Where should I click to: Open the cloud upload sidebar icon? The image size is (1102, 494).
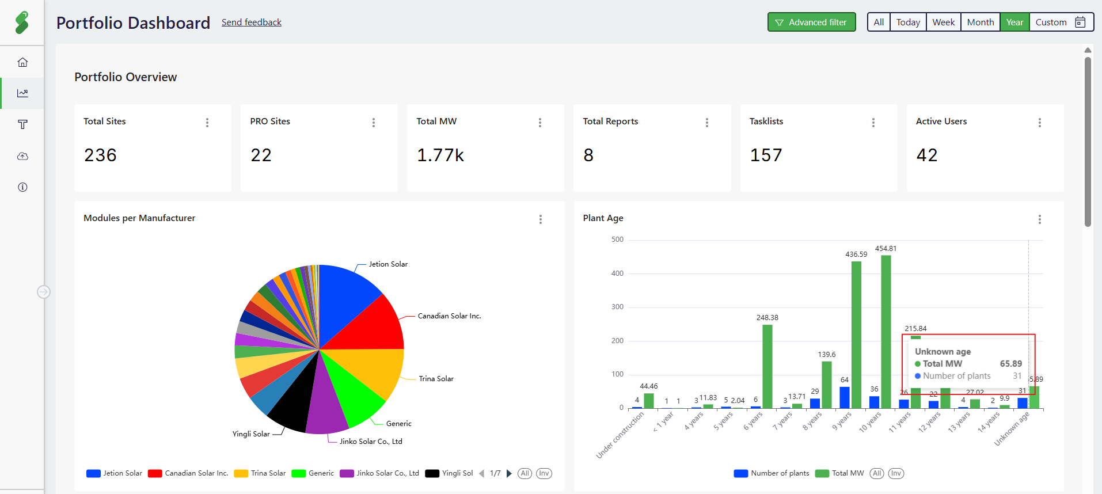[x=22, y=156]
